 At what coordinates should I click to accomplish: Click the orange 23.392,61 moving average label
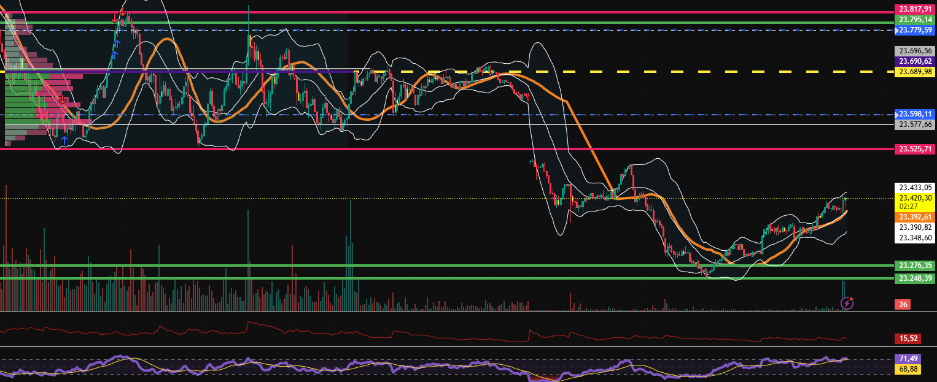point(916,217)
